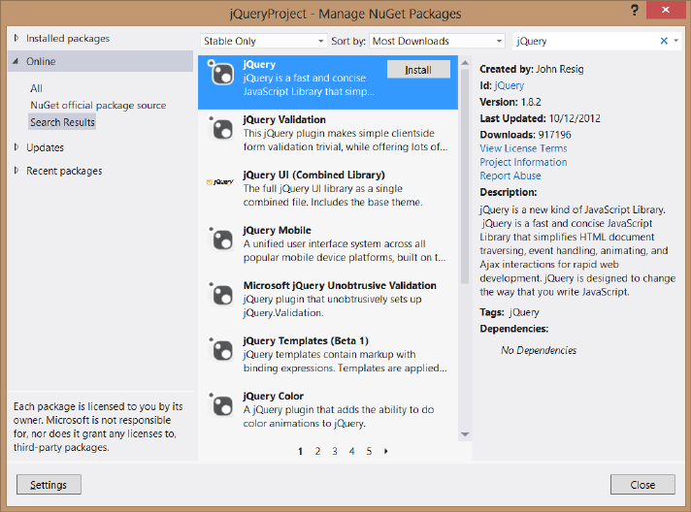The width and height of the screenshot is (691, 512).
Task: Click the jQuery UI Combined Library logo
Action: [x=220, y=182]
